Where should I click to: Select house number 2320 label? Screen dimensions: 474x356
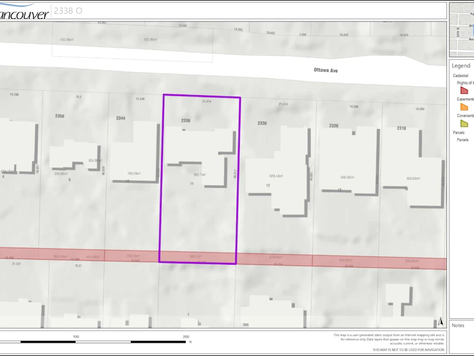point(334,125)
